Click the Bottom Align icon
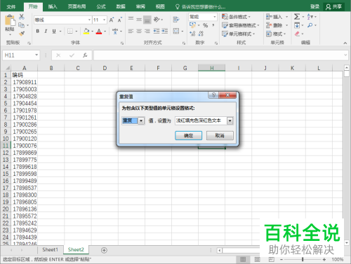The width and height of the screenshot is (351, 264). [x=147, y=20]
